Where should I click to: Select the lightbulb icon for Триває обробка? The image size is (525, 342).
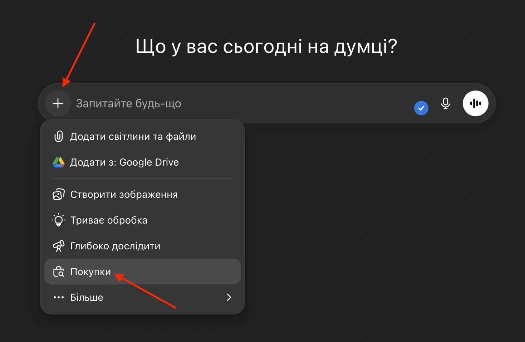pyautogui.click(x=58, y=220)
